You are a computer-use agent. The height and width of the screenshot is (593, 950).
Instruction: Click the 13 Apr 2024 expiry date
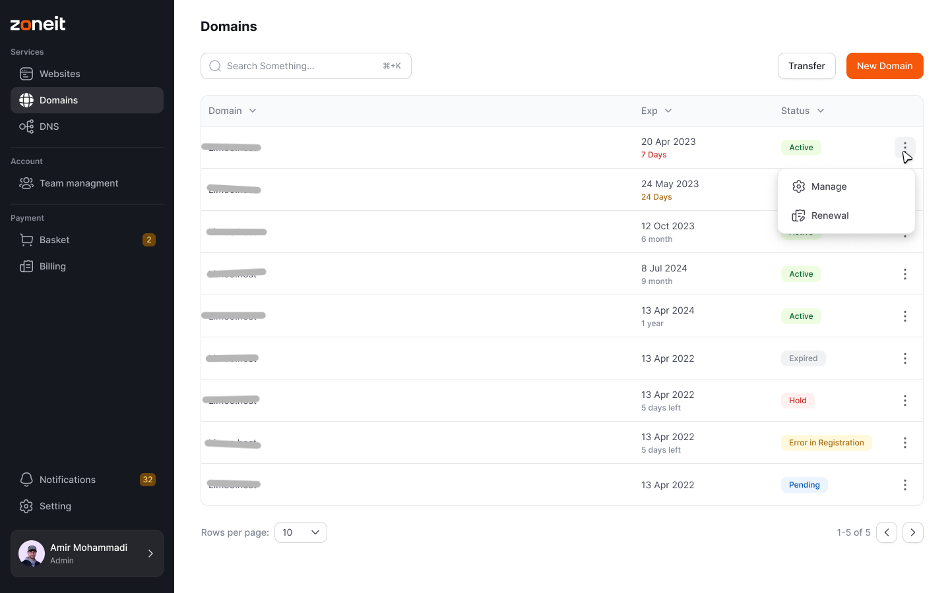click(668, 310)
